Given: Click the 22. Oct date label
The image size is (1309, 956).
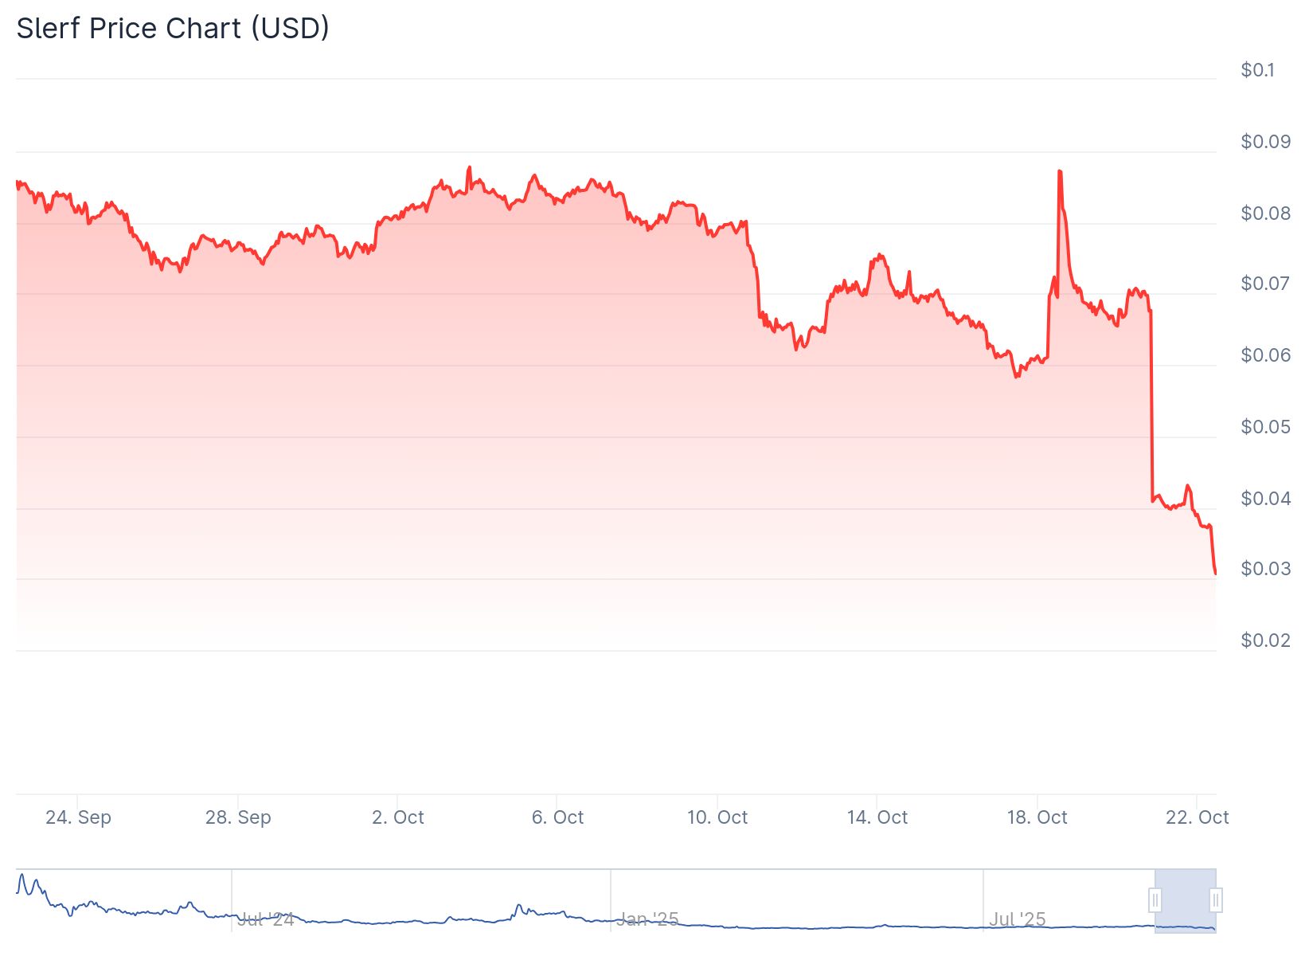Looking at the screenshot, I should pyautogui.click(x=1197, y=817).
